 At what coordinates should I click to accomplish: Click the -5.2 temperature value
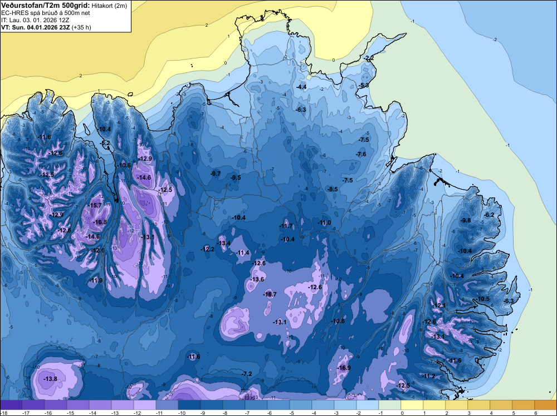pyautogui.click(x=105, y=143)
